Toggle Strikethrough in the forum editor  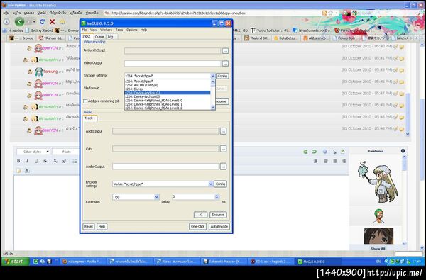point(45,161)
